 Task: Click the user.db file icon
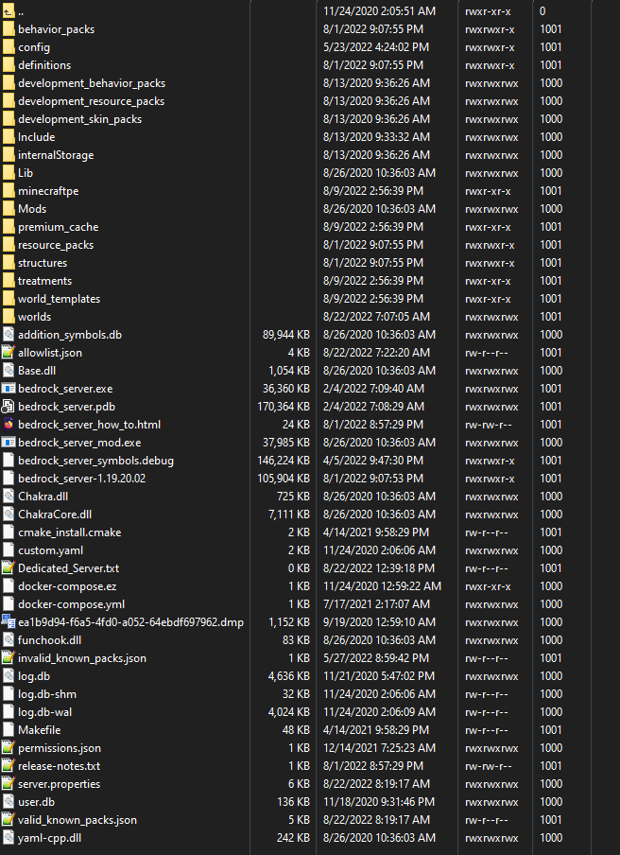pyautogui.click(x=9, y=802)
